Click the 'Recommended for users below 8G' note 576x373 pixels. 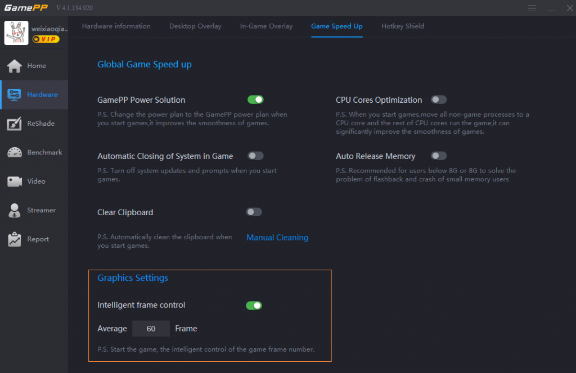click(x=426, y=175)
